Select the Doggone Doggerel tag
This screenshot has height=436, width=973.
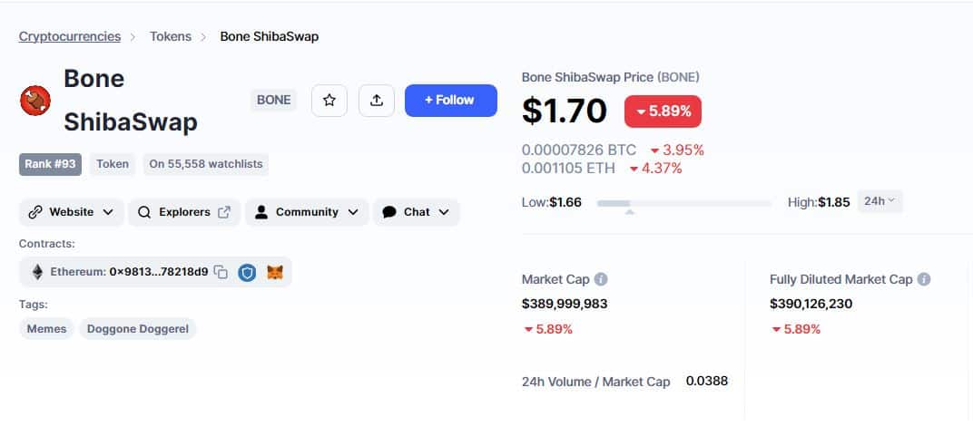tap(138, 329)
